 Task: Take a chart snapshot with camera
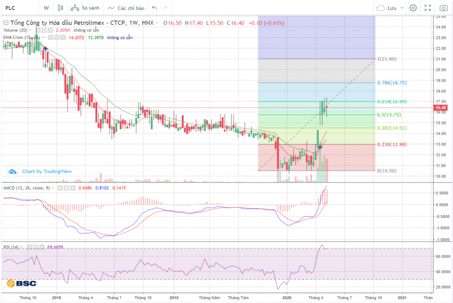(x=443, y=8)
